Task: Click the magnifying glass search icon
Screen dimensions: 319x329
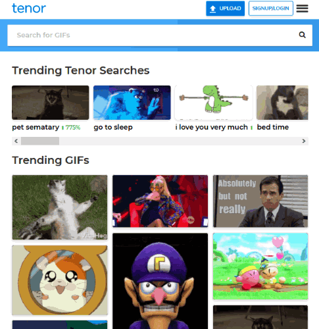Action: pos(303,35)
